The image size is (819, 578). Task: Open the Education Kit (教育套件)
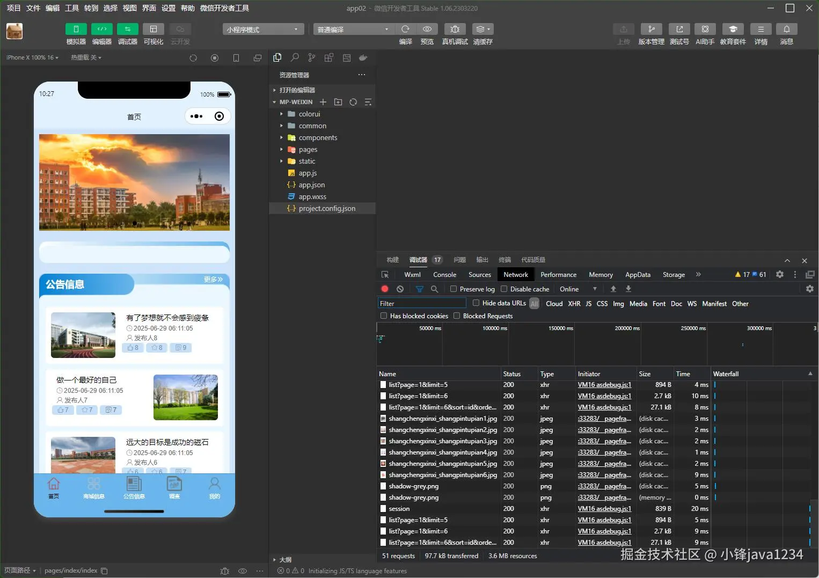point(733,29)
